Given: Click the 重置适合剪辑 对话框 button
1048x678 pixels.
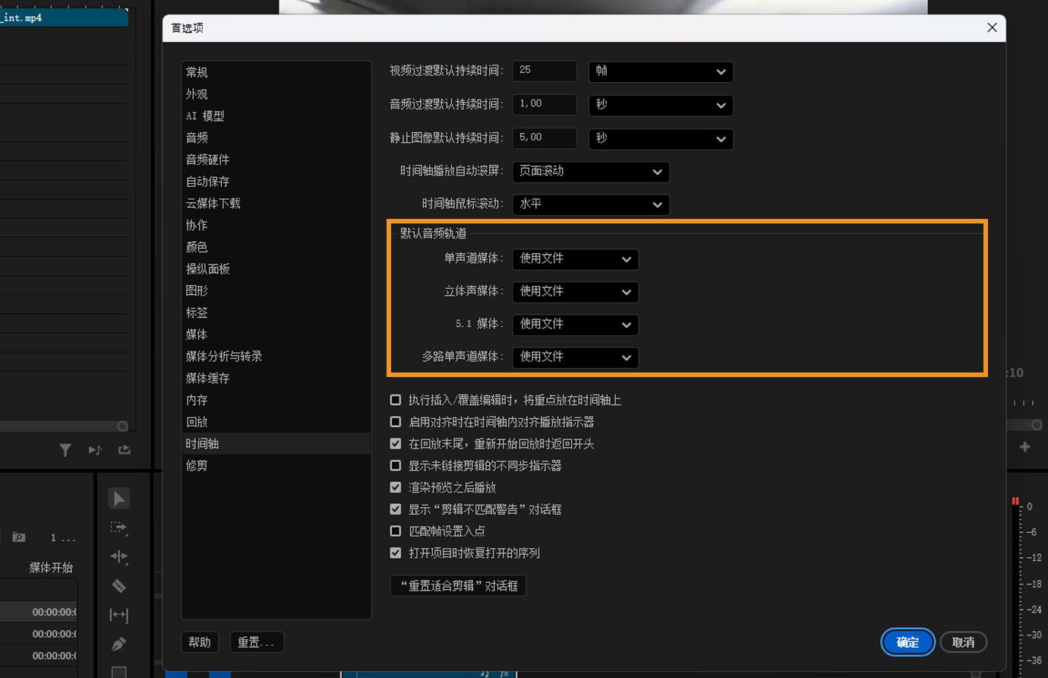Looking at the screenshot, I should tap(457, 585).
